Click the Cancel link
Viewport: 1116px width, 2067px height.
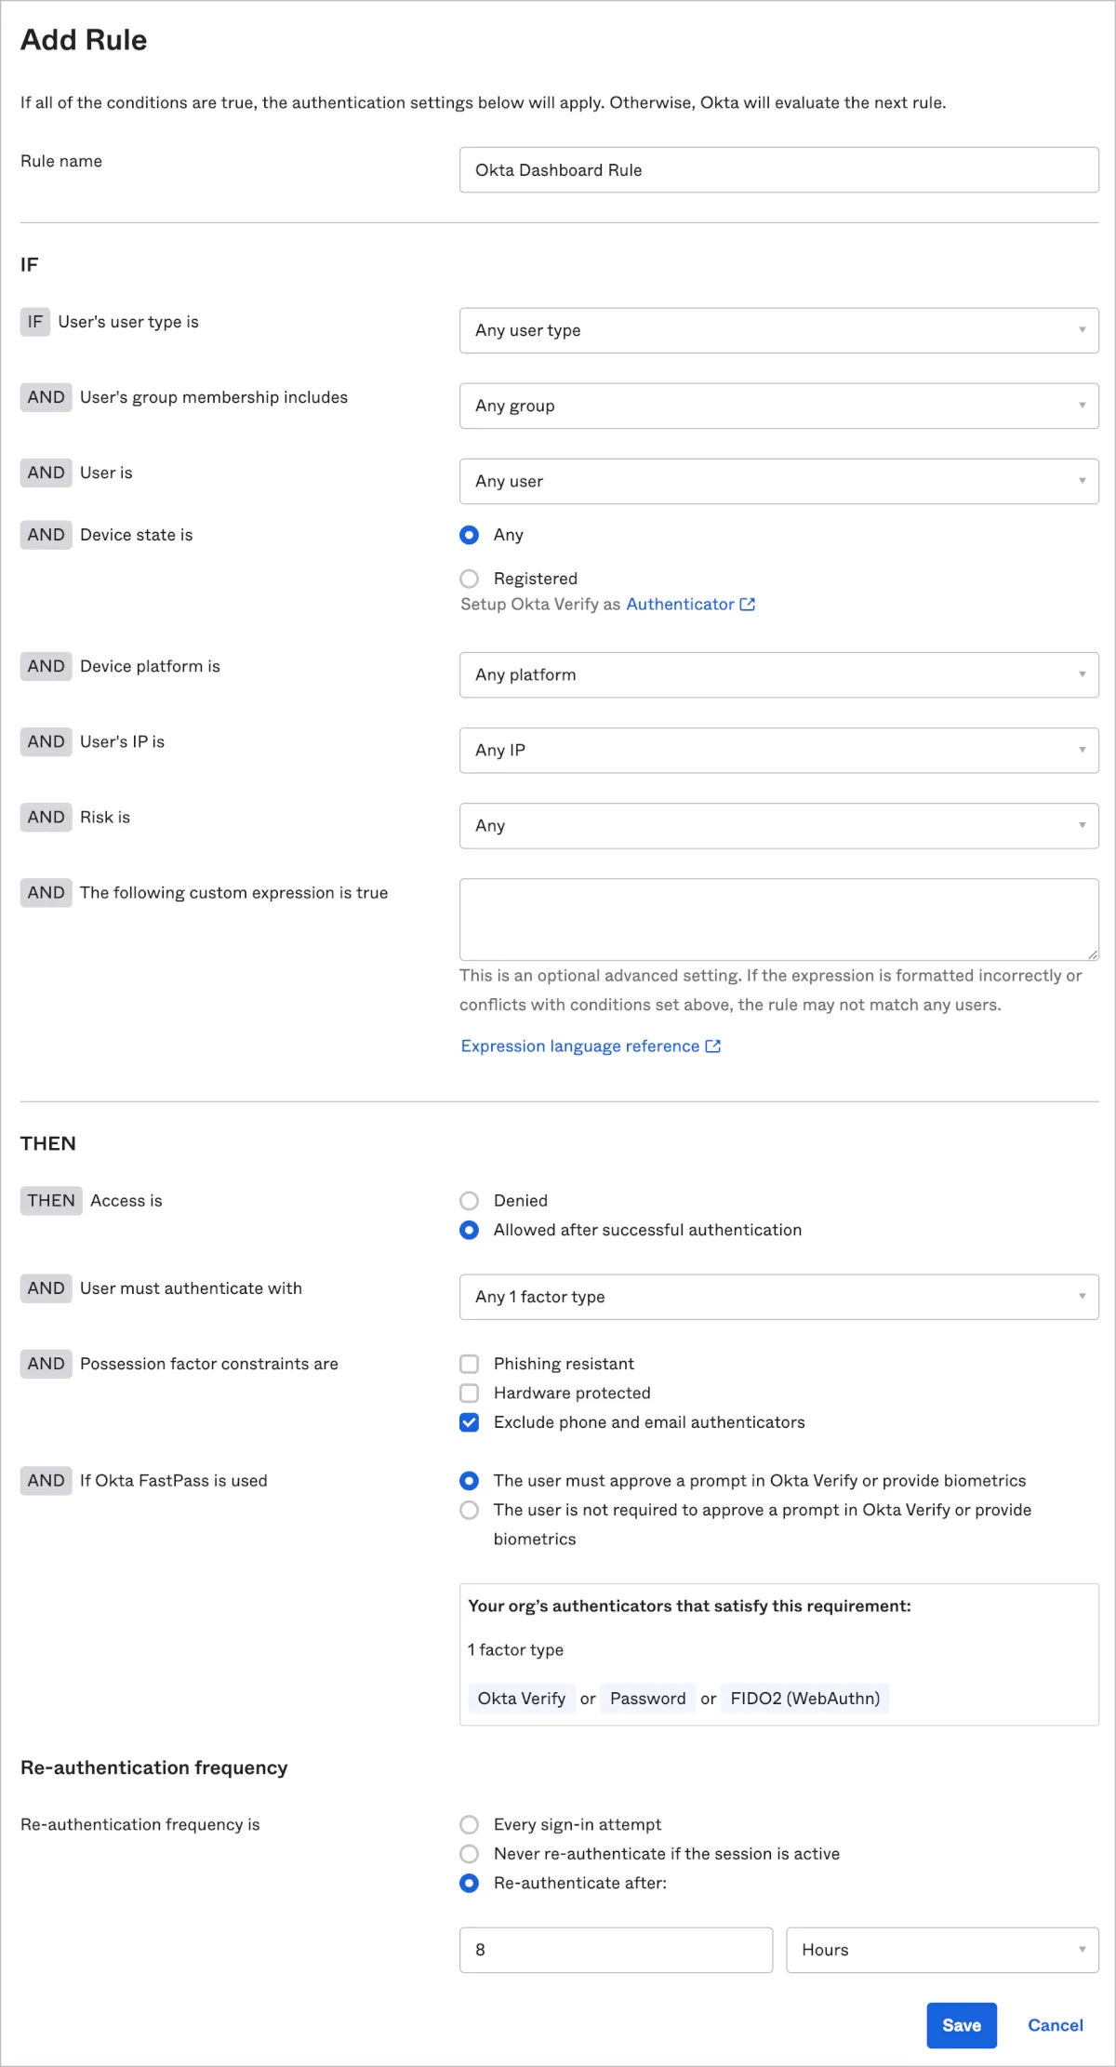pyautogui.click(x=1055, y=2025)
